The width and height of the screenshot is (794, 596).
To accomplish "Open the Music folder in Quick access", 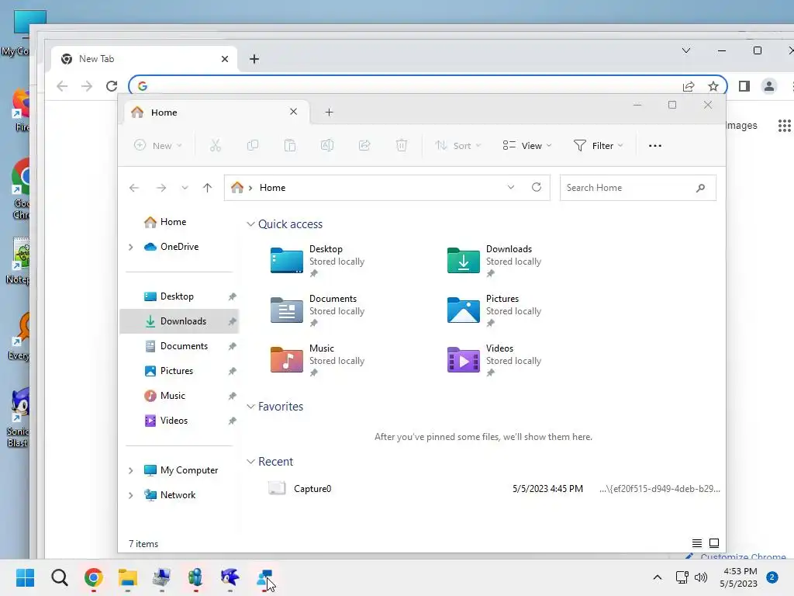I will (x=318, y=360).
